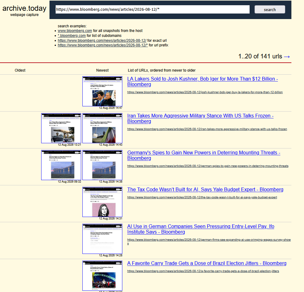Click the iran-takes-more-aggressive URL link
Image resolution: width=304 pixels, height=292 pixels.
pyautogui.click(x=207, y=129)
